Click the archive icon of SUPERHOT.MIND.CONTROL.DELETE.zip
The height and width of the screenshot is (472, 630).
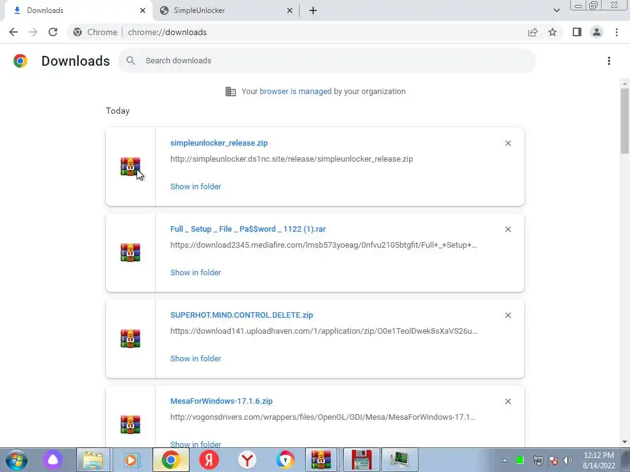point(130,339)
